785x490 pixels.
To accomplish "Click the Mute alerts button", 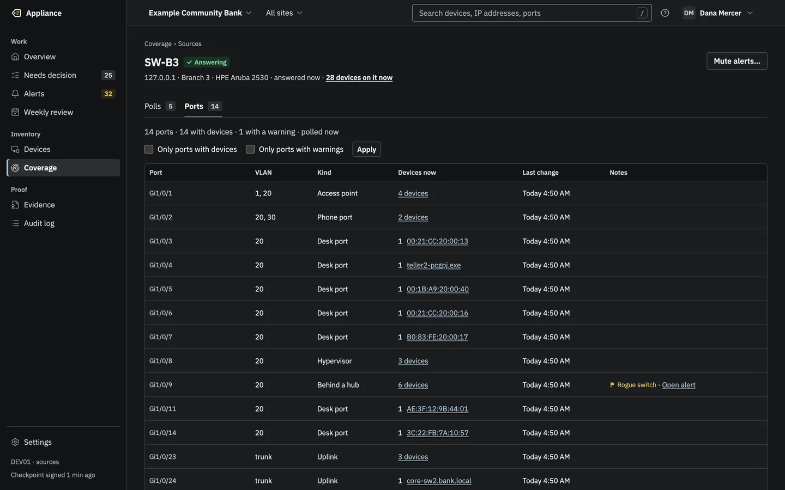I will [x=737, y=61].
